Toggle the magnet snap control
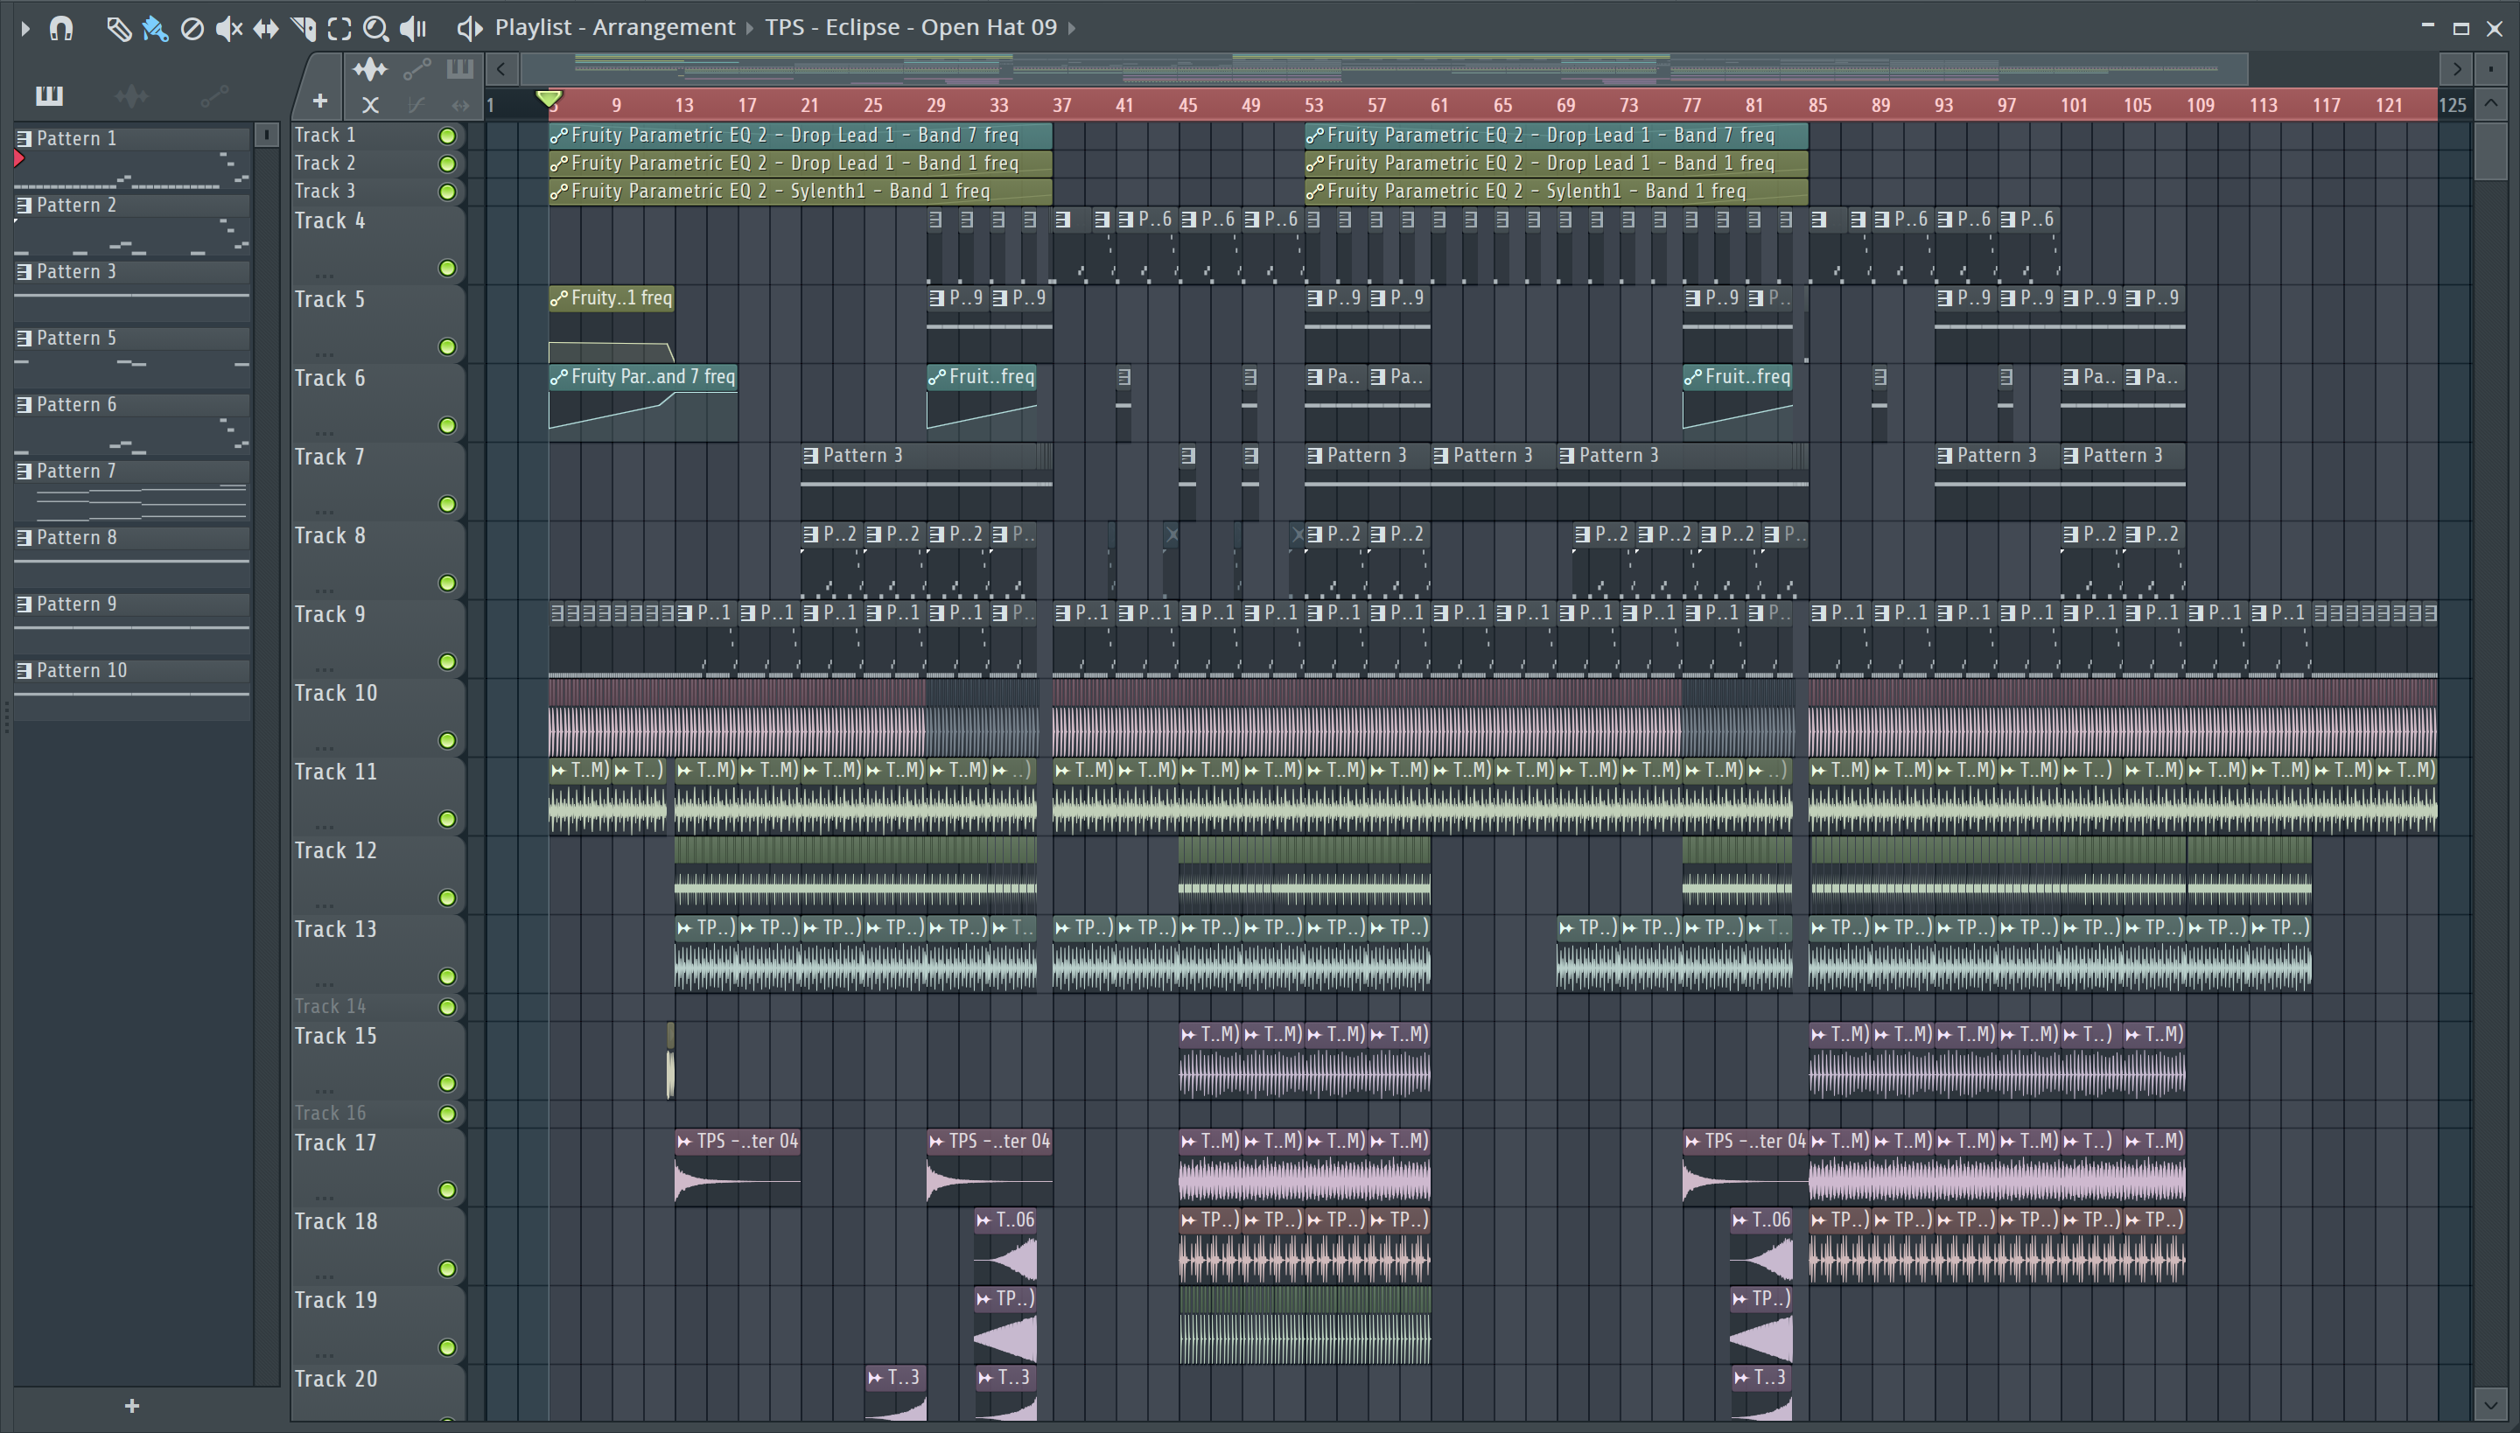This screenshot has width=2520, height=1433. click(x=61, y=28)
